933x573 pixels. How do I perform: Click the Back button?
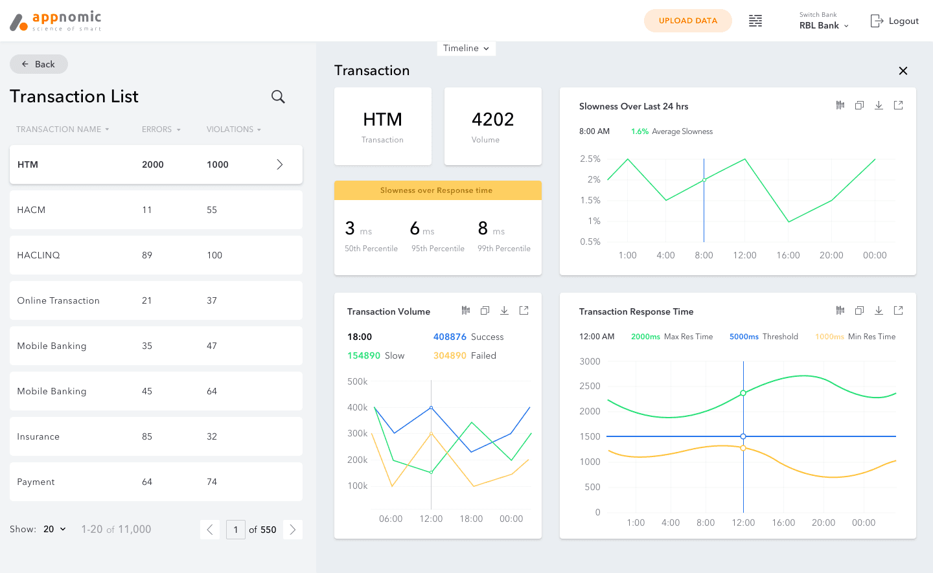point(39,64)
